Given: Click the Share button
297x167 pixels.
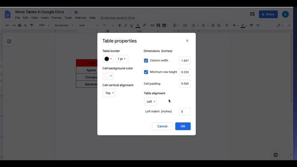Looking at the screenshot, I should pos(268,14).
